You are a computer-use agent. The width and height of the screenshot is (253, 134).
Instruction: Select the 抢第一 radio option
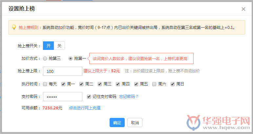tap(71, 58)
